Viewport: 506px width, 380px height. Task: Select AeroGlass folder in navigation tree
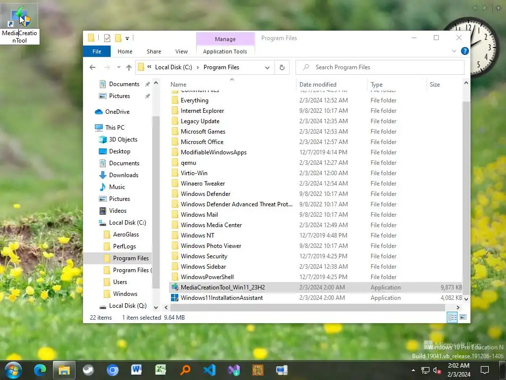click(x=126, y=235)
